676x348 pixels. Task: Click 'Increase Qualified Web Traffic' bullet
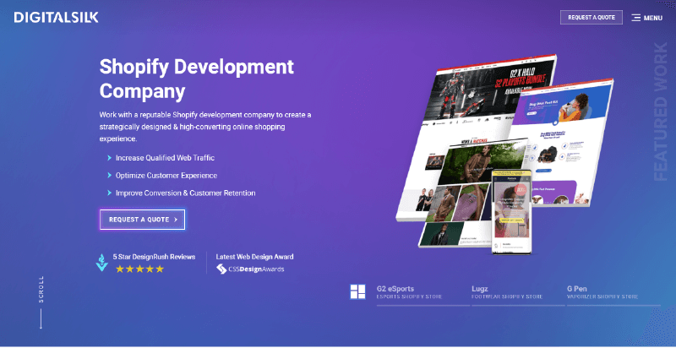[165, 158]
